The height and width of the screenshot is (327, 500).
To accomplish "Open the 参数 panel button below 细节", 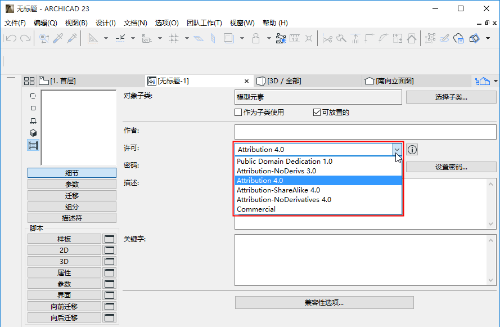I will 72,185.
